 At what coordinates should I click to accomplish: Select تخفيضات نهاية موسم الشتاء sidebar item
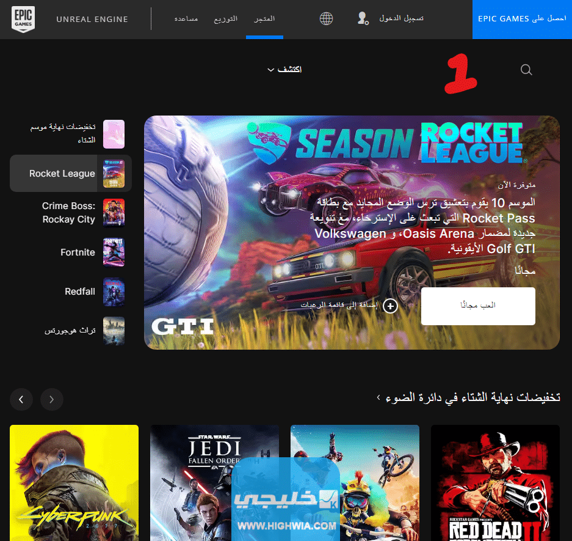tap(70, 134)
